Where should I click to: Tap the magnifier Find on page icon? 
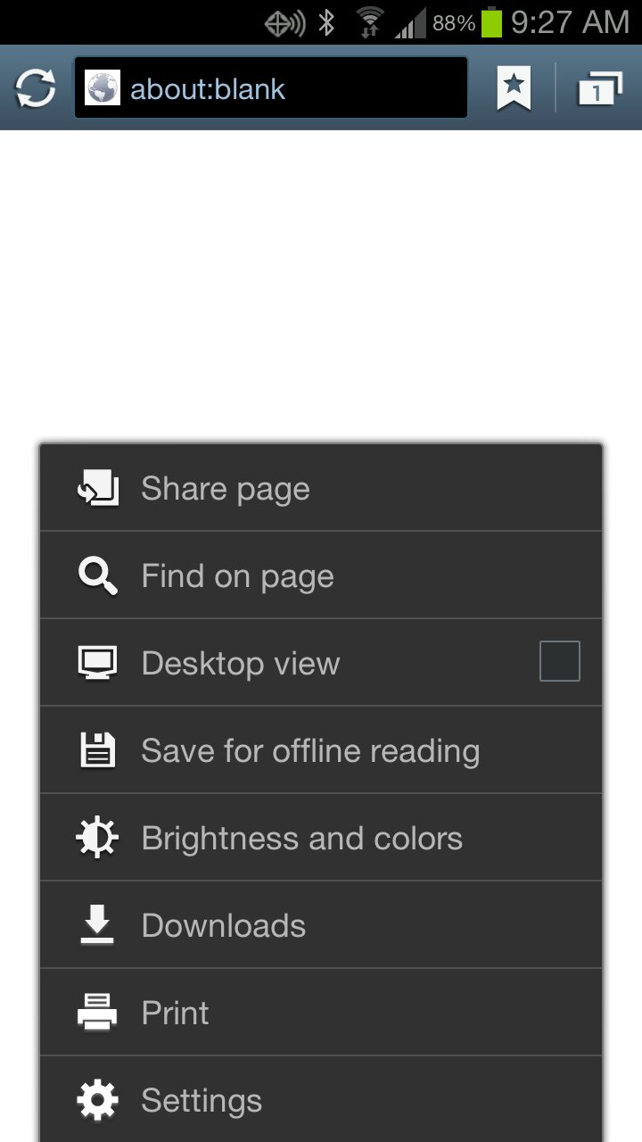(x=97, y=576)
